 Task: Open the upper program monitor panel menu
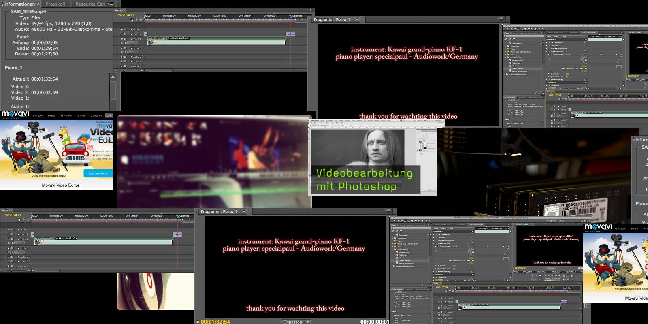[501, 19]
